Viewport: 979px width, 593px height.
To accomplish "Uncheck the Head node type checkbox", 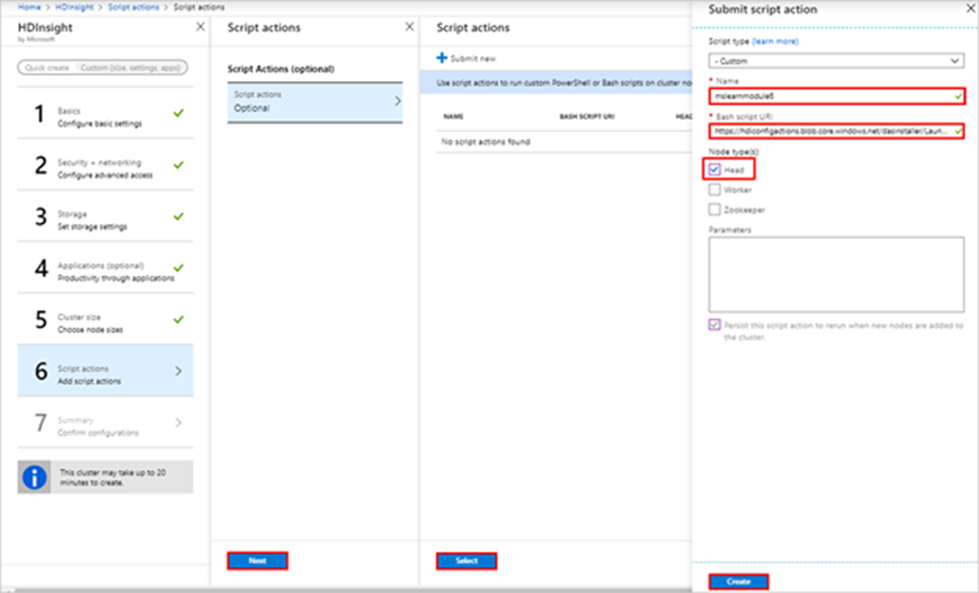I will coord(715,169).
